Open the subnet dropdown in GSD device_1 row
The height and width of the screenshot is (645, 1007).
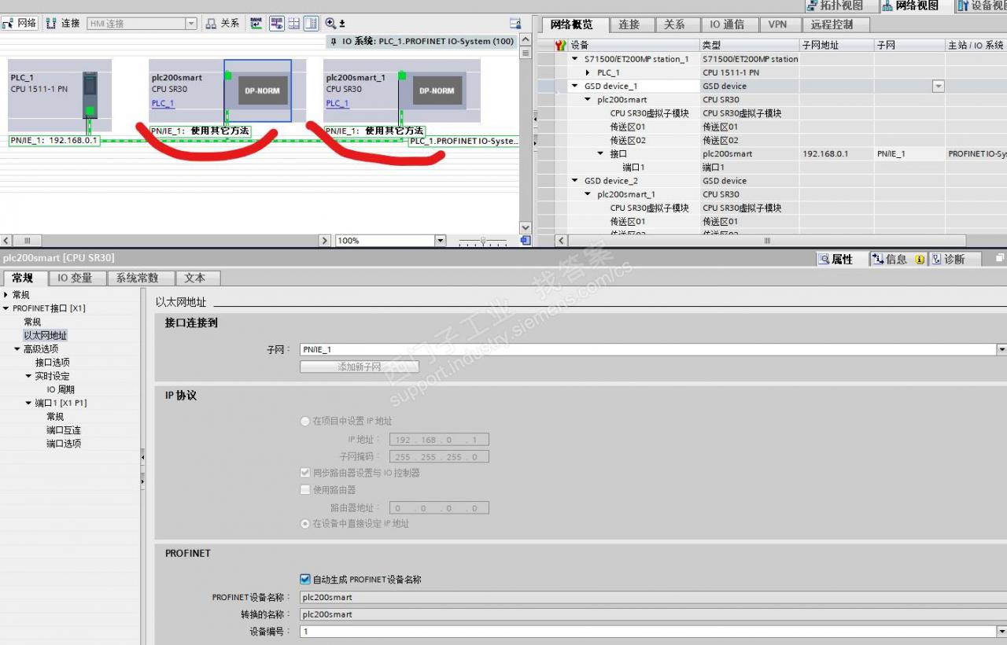[938, 87]
